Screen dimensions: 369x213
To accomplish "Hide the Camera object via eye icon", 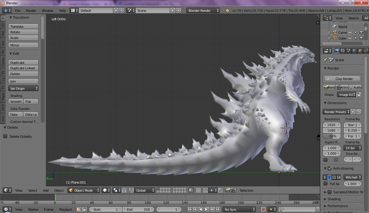I will 350,33.
